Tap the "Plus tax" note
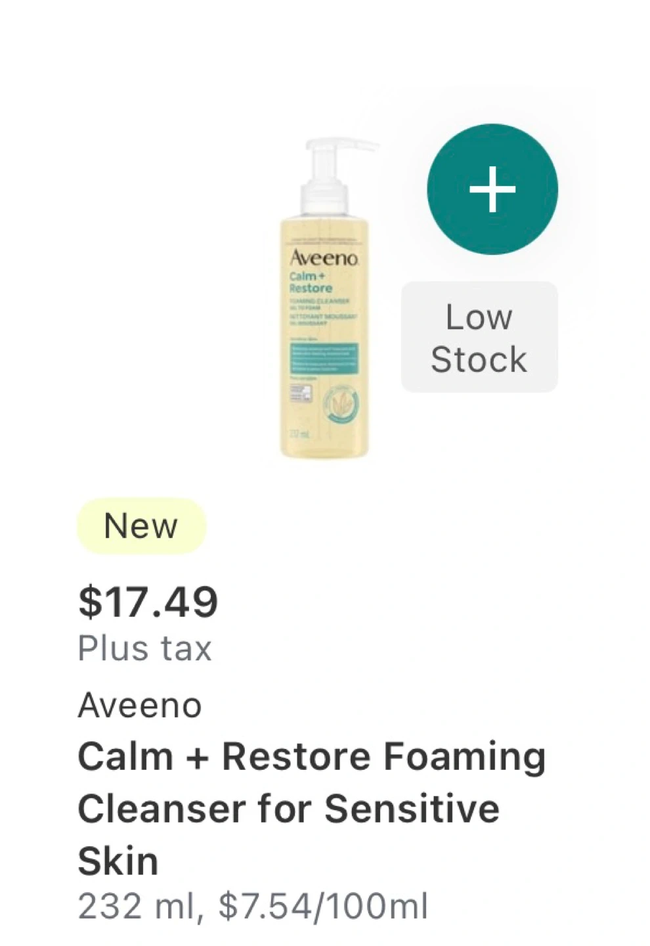This screenshot has height=946, width=650. click(144, 648)
